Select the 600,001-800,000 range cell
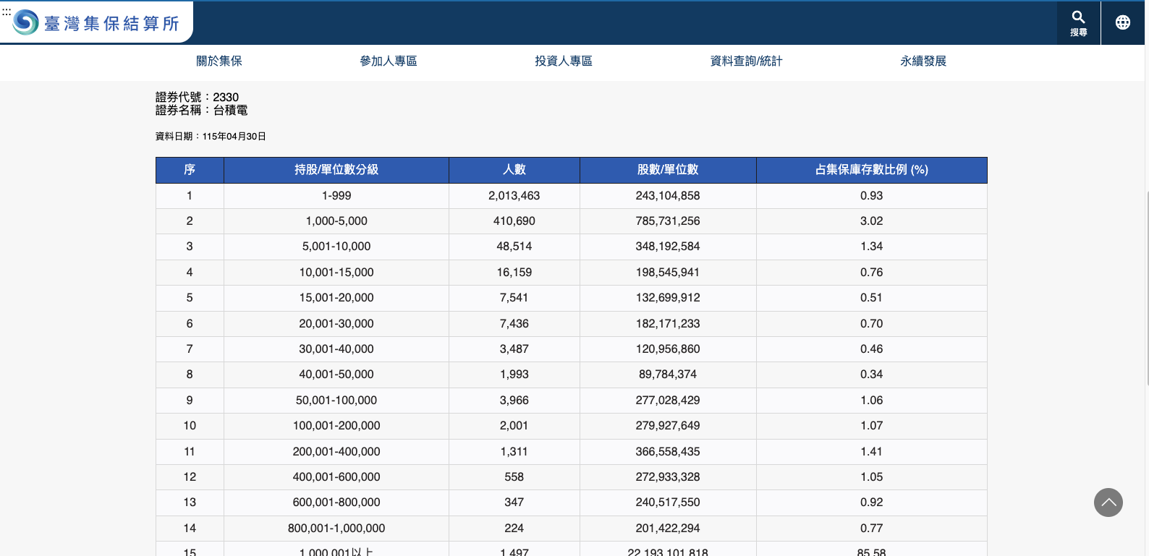Viewport: 1149px width, 556px height. click(336, 502)
